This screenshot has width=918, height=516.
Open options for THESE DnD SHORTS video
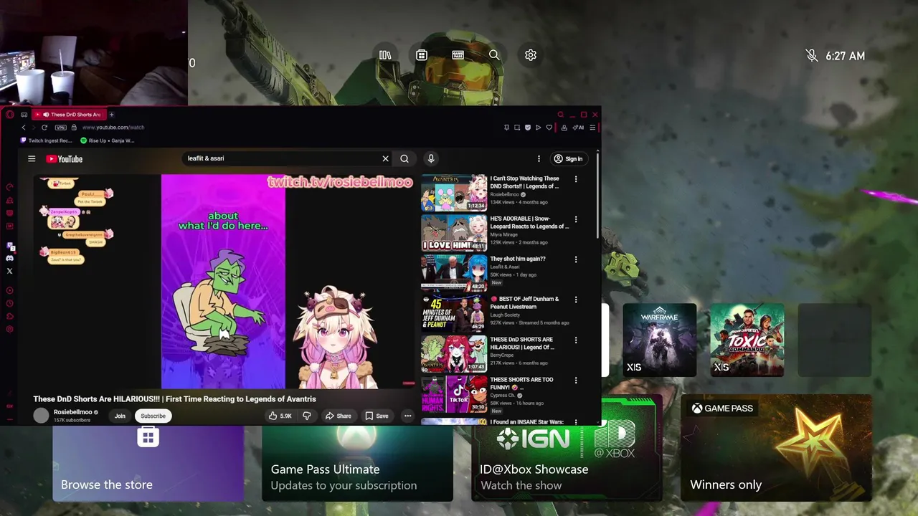(575, 340)
